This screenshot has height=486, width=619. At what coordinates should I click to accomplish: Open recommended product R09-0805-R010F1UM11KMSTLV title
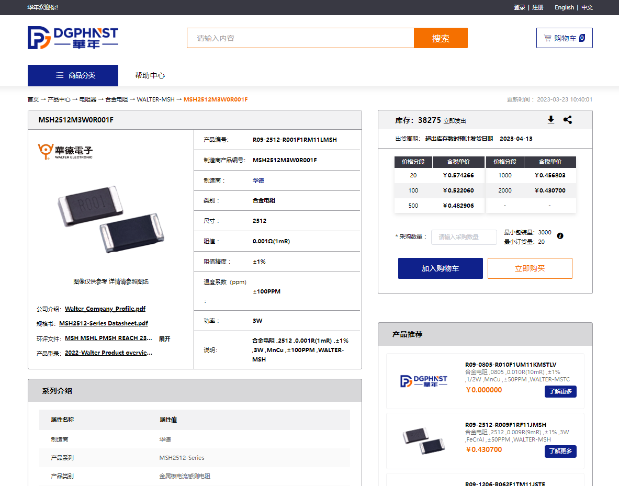511,365
